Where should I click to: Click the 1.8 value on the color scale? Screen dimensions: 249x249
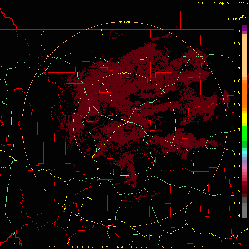click(237, 154)
